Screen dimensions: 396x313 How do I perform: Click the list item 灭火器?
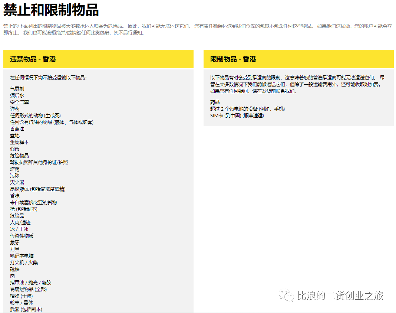[x=17, y=182]
